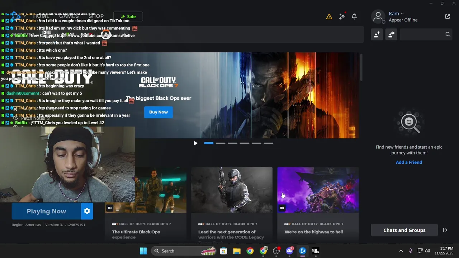Image resolution: width=459 pixels, height=258 pixels.
Task: Click "The ultimate Black Ops experience" title
Action: 136,234
